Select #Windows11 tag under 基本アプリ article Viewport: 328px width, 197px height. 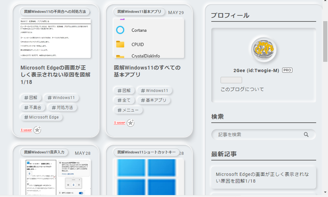pyautogui.click(x=154, y=90)
